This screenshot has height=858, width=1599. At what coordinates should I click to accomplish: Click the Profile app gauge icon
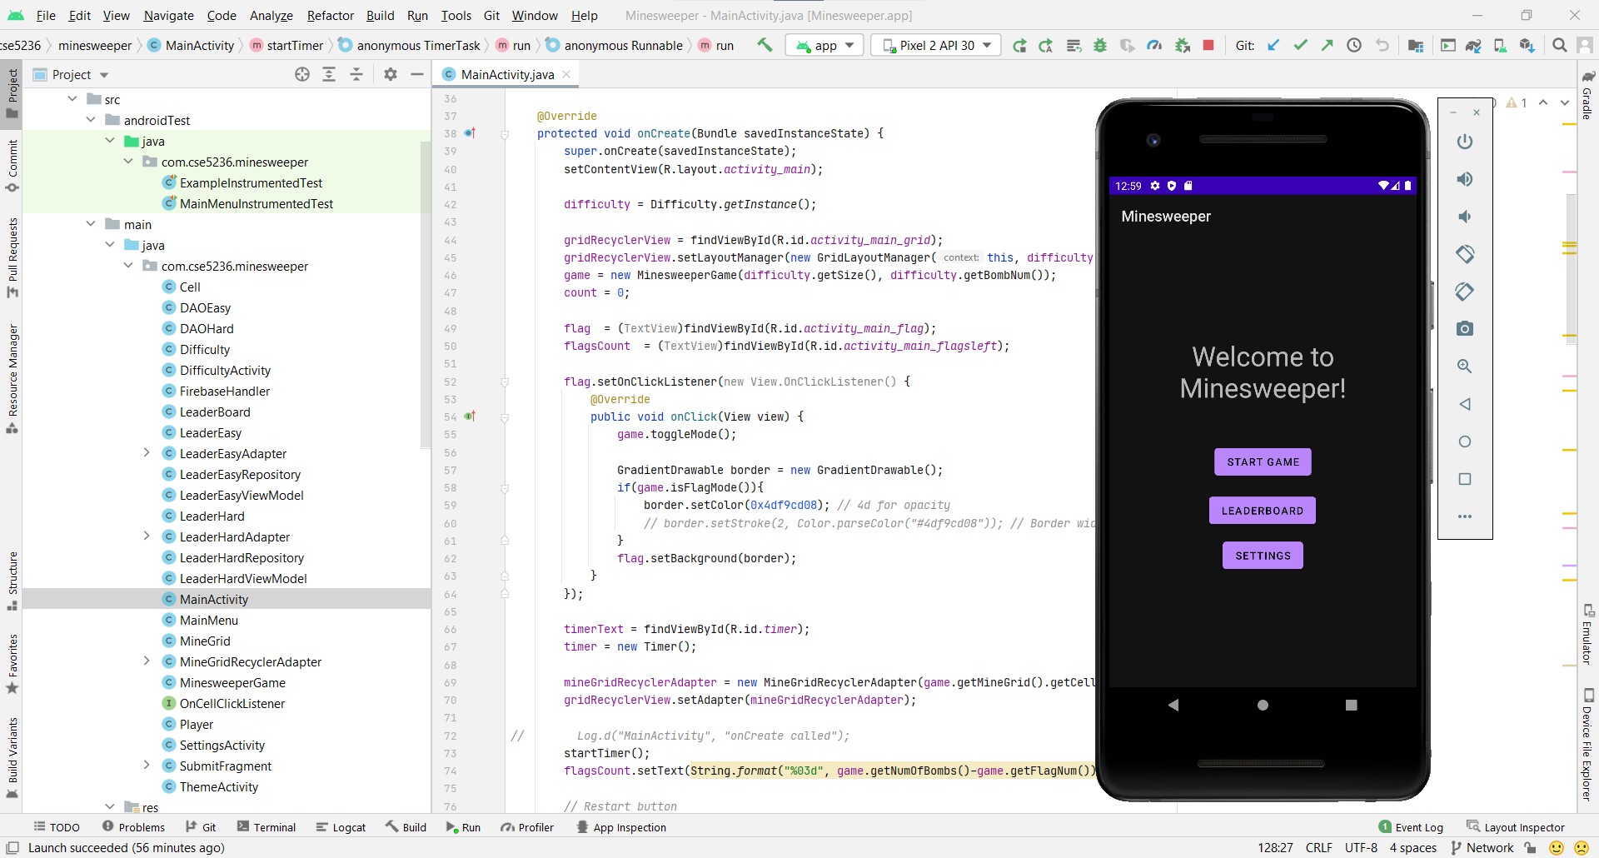point(1154,45)
